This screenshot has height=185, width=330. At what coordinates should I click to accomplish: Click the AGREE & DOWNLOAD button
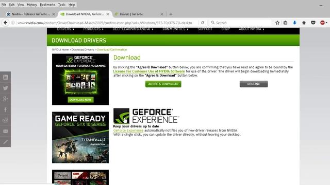[x=163, y=84]
